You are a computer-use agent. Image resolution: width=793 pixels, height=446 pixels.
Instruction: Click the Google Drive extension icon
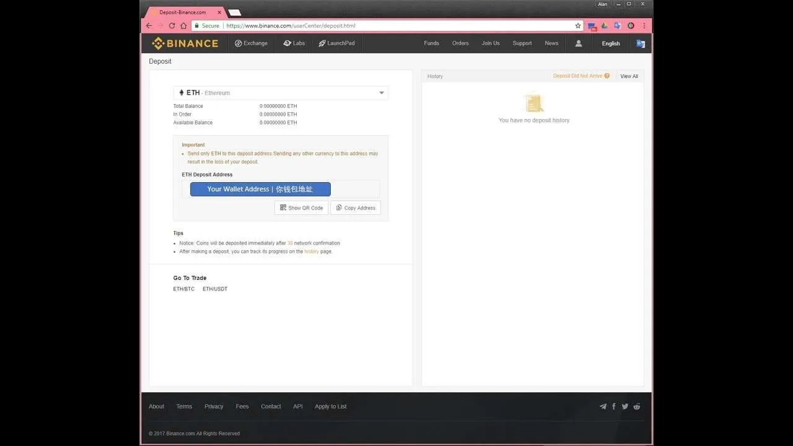pos(605,26)
